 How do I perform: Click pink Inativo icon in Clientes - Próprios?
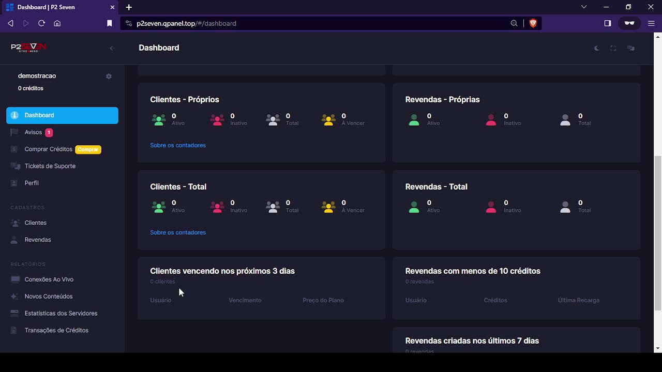tap(217, 120)
